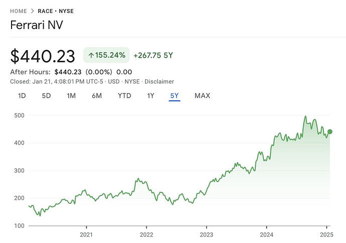Click the +267.75 5Y change text
346x243 pixels.
153,55
